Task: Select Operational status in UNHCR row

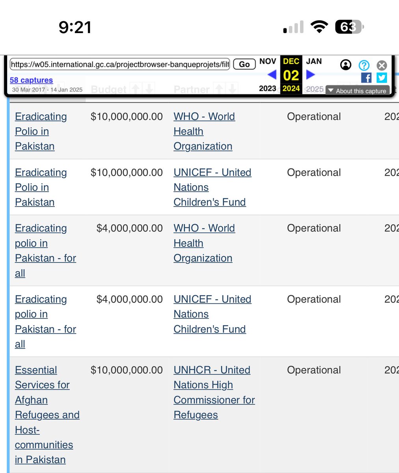Action: pyautogui.click(x=314, y=370)
